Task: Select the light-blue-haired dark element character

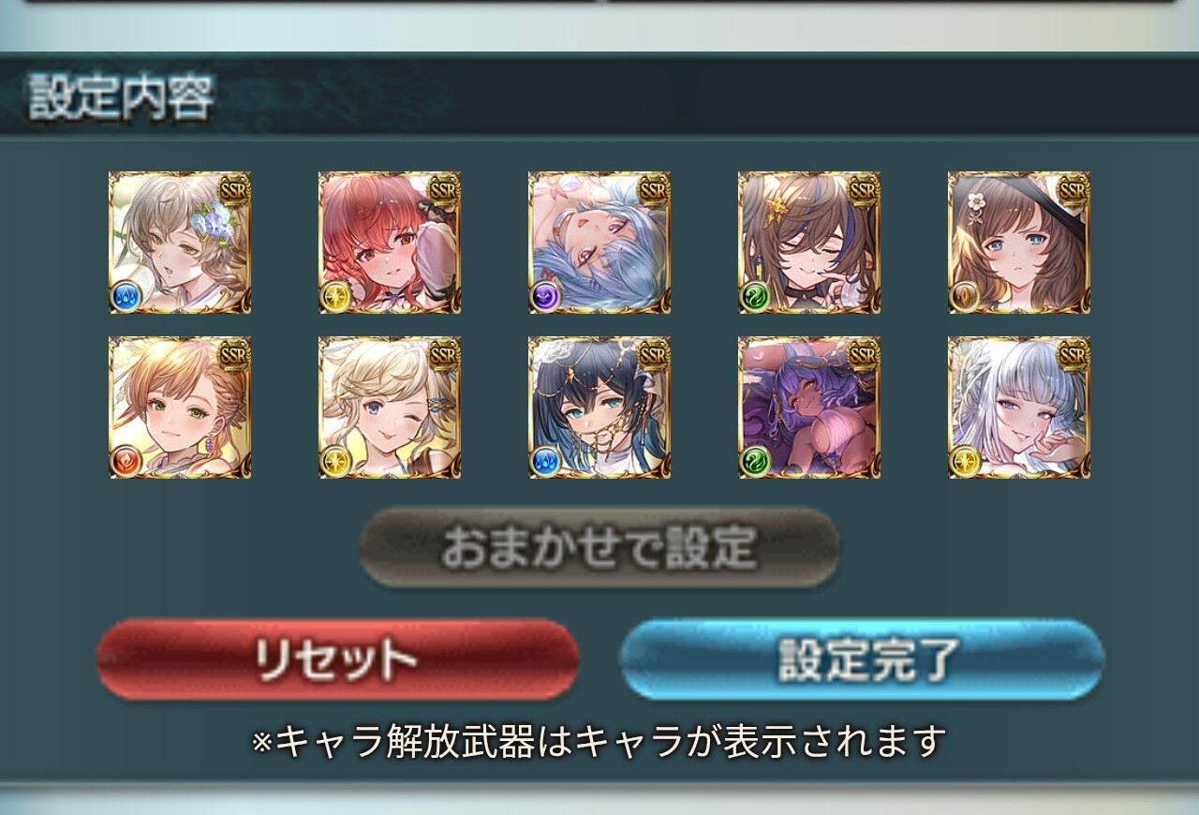Action: [x=599, y=242]
